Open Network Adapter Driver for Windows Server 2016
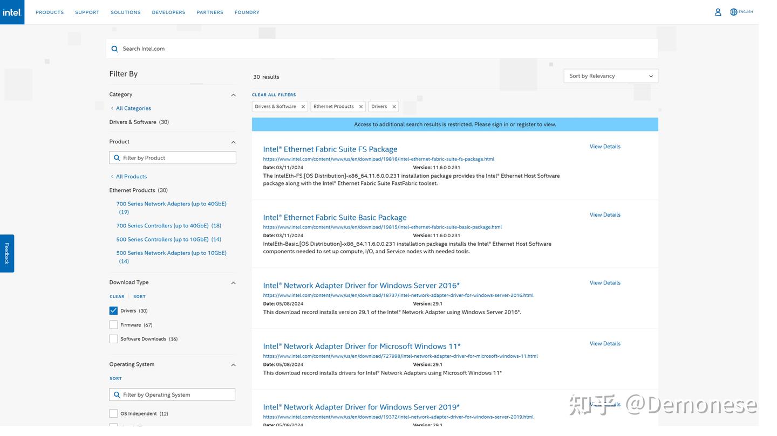This screenshot has width=777, height=436. tap(362, 286)
